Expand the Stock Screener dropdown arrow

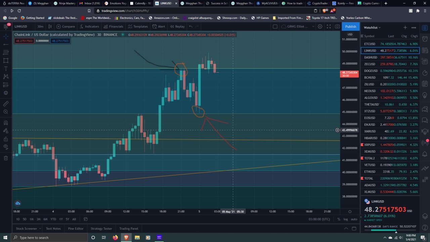pyautogui.click(x=40, y=229)
